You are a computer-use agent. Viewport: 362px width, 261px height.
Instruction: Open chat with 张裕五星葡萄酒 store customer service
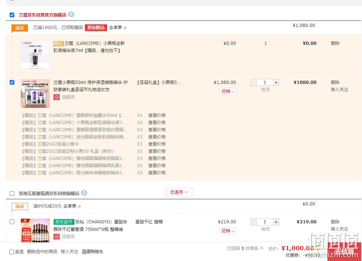(84, 193)
